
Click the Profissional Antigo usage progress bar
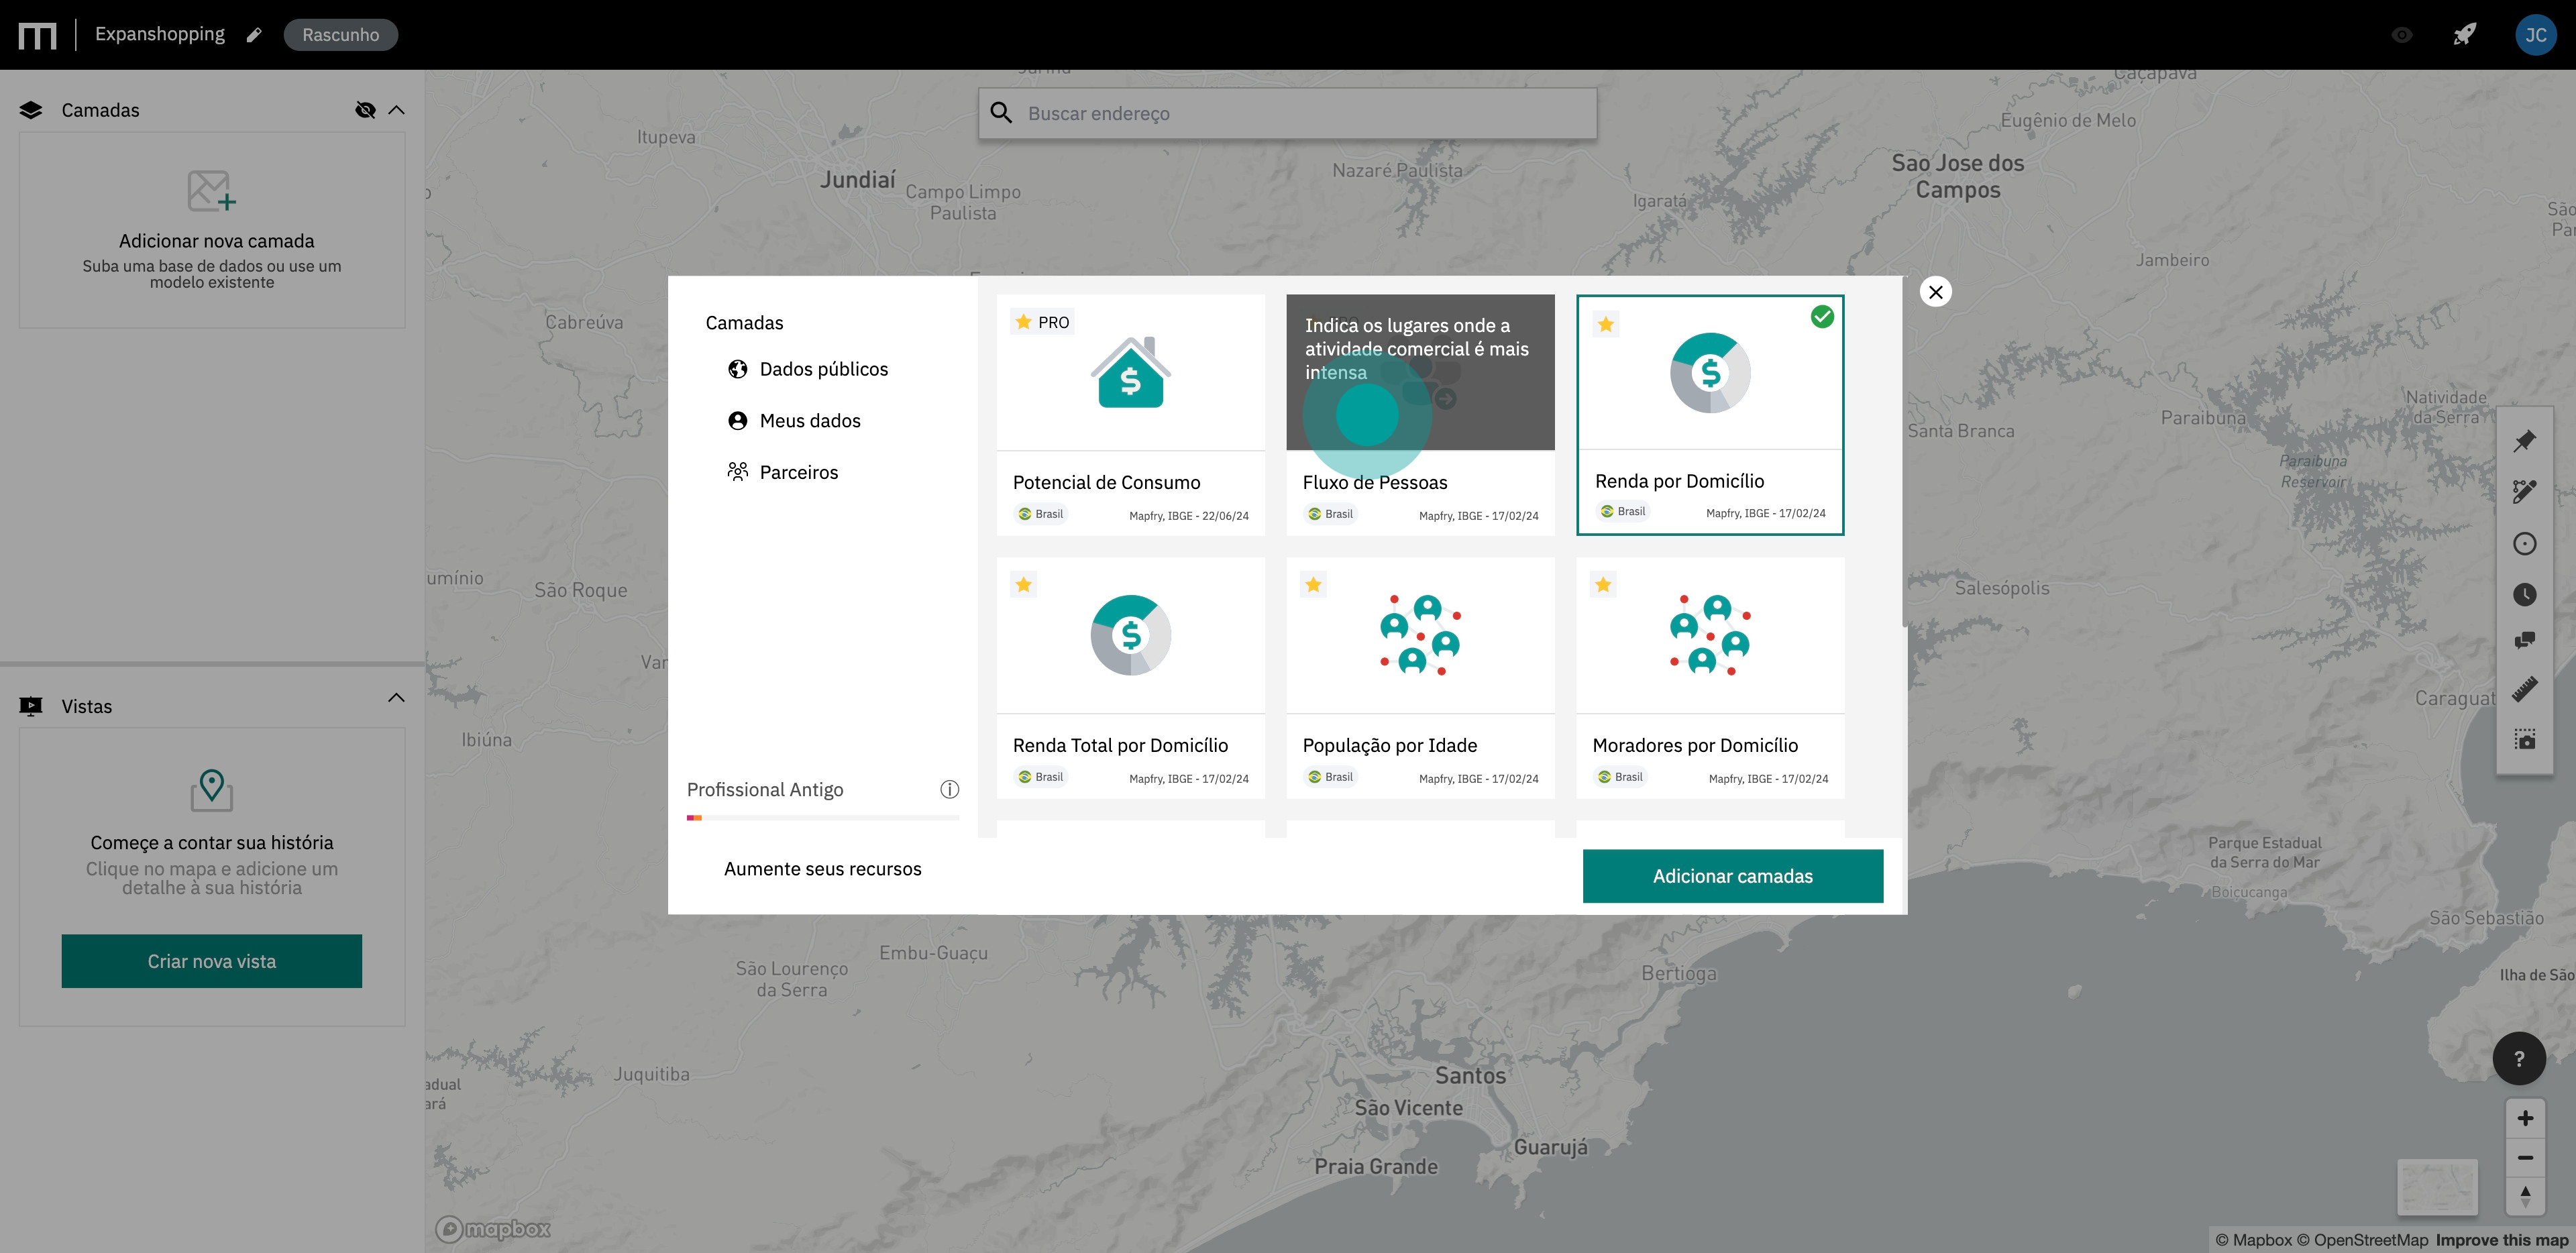(822, 818)
